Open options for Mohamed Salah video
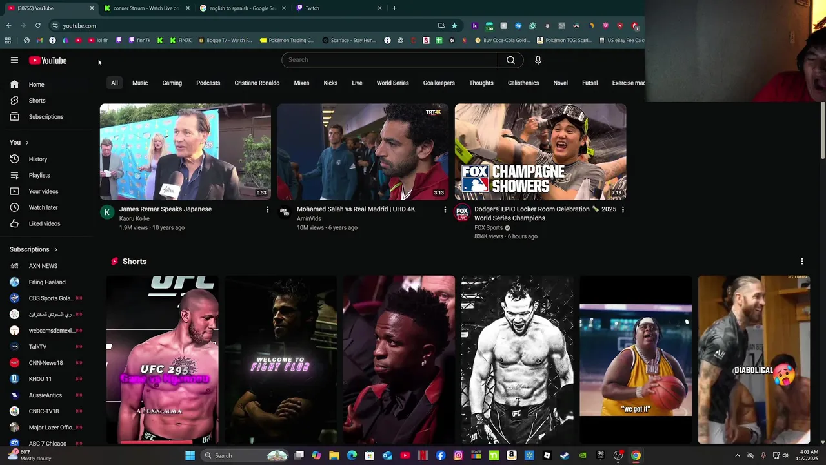Screen dimensions: 826x465 click(x=445, y=209)
